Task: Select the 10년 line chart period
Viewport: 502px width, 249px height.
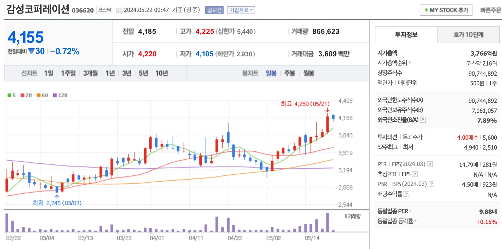Action: [162, 73]
